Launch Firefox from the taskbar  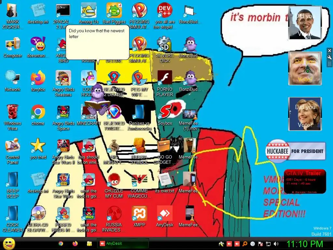point(75,243)
